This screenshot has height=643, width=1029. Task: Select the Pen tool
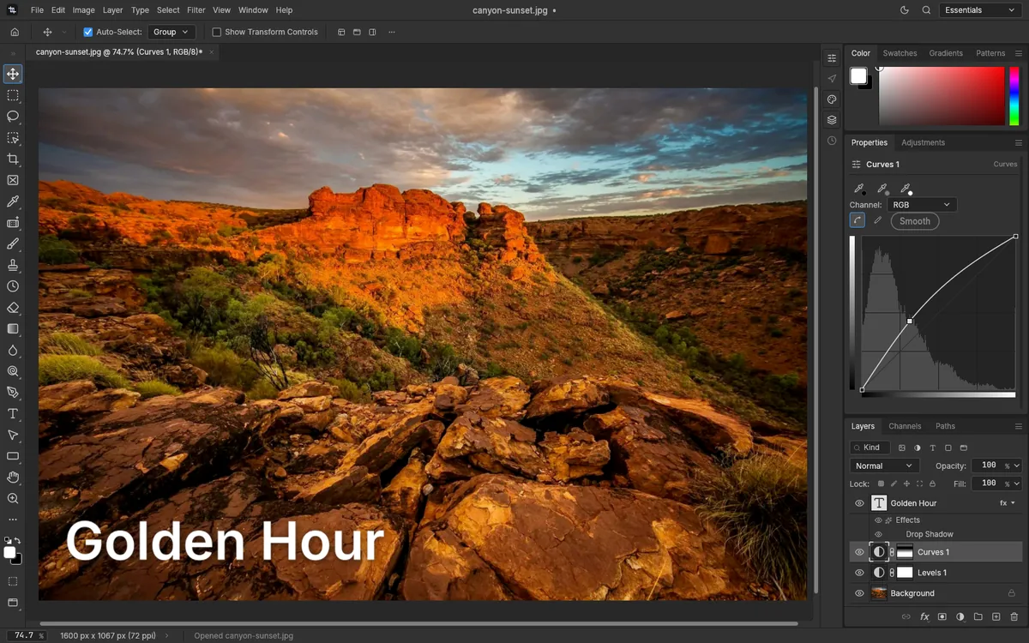click(x=13, y=393)
